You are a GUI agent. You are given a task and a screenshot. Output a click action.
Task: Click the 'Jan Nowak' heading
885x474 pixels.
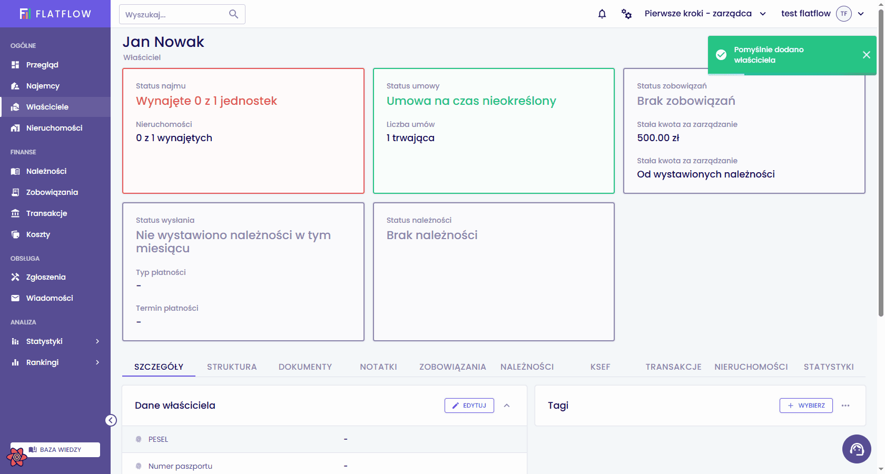pyautogui.click(x=163, y=42)
